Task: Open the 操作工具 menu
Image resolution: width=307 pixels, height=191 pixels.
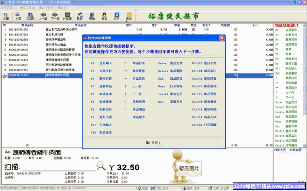Action: (x=28, y=8)
